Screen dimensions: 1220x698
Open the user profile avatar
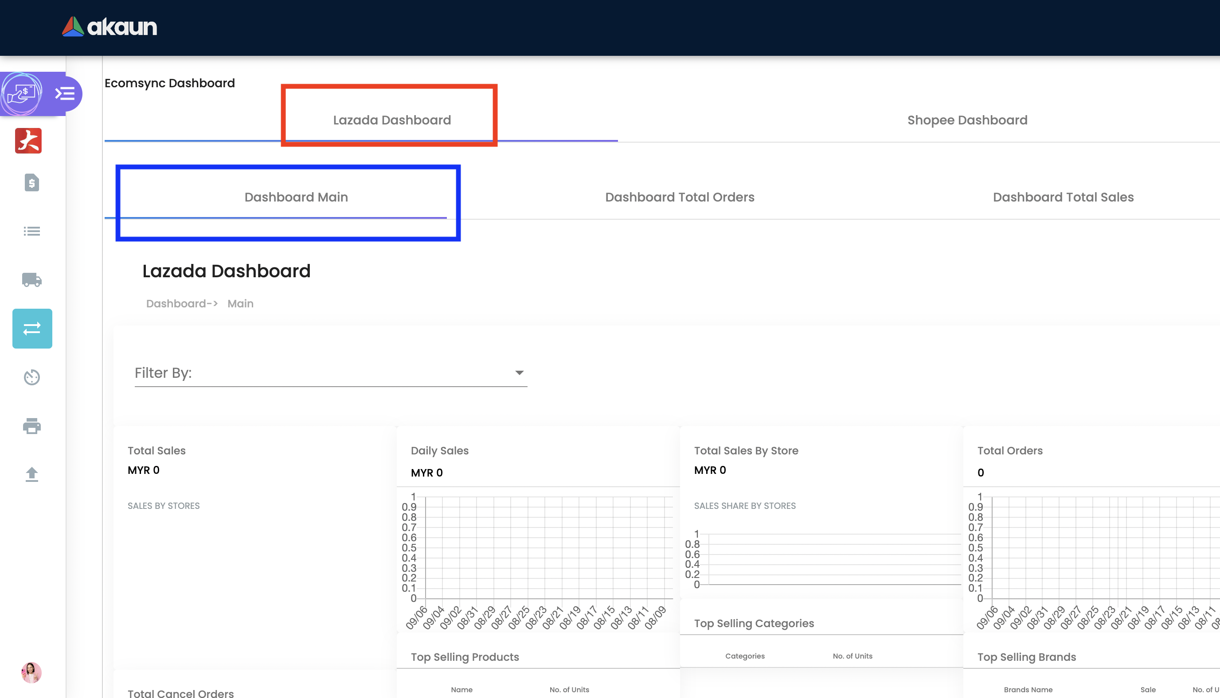pyautogui.click(x=31, y=672)
